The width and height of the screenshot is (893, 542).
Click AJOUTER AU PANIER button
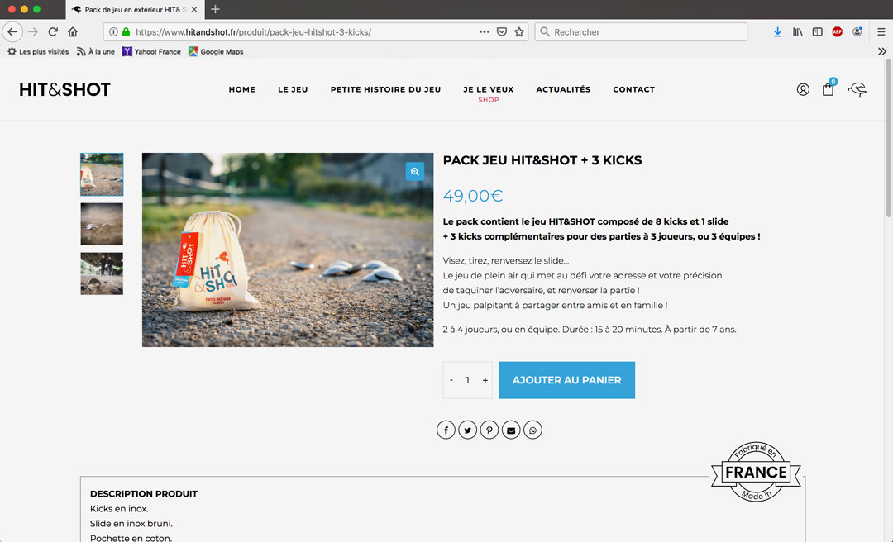pos(566,380)
